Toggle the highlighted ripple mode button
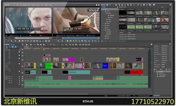The width and height of the screenshot is (176, 106). click(x=15, y=47)
